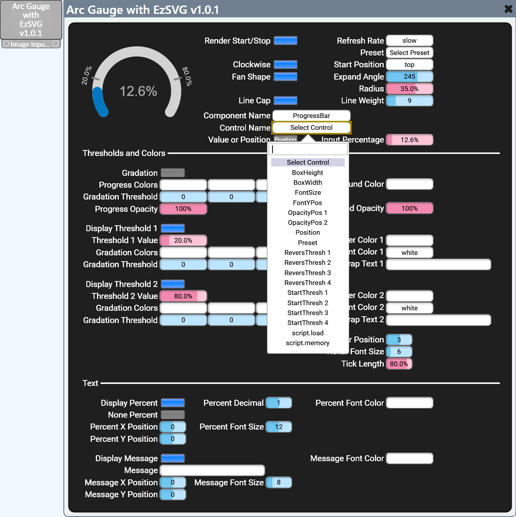Toggle the Clockwise switch
The image size is (516, 517).
click(286, 65)
